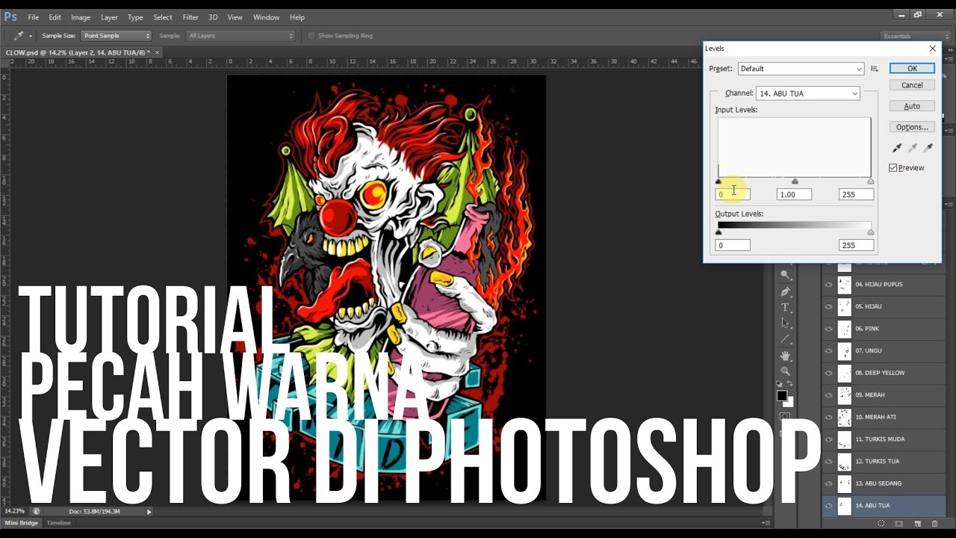Hide the 14. ABU TUA channel eye
Viewport: 956px width, 538px height.
828,506
